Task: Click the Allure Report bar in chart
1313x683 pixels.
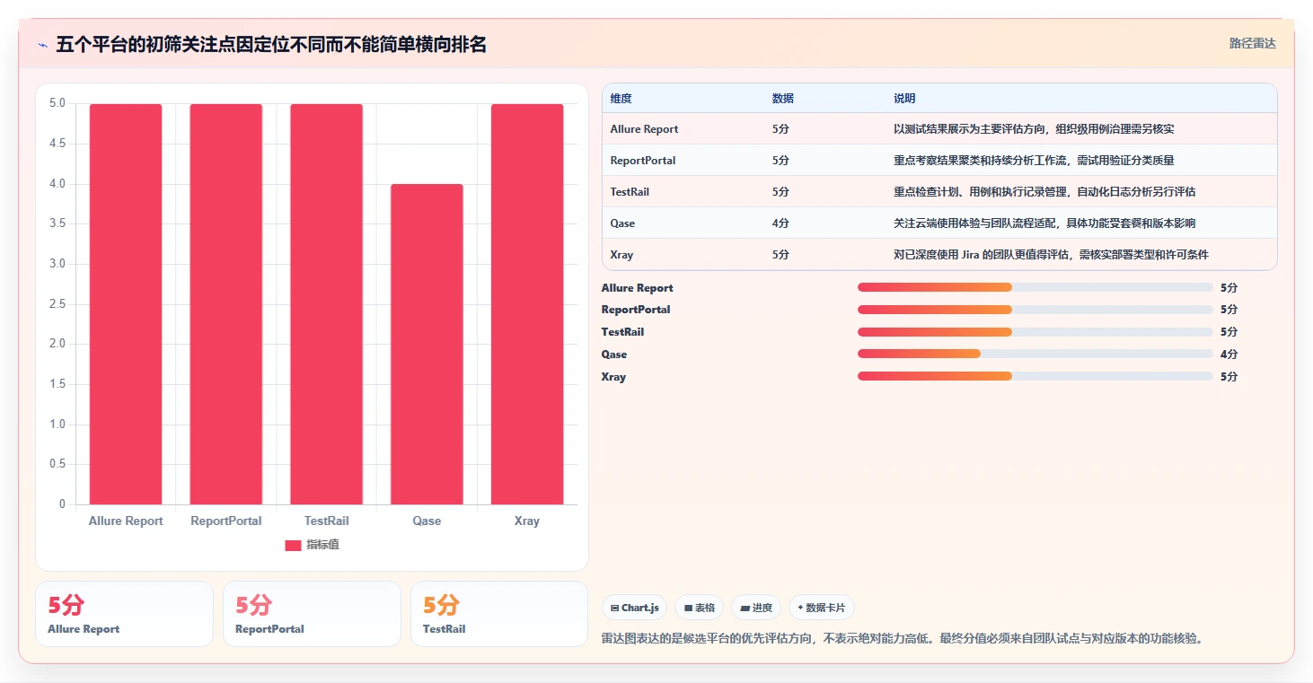Action: pyautogui.click(x=126, y=304)
